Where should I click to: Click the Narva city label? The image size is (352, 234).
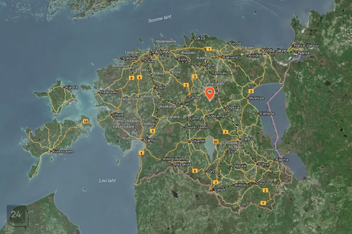point(304,53)
